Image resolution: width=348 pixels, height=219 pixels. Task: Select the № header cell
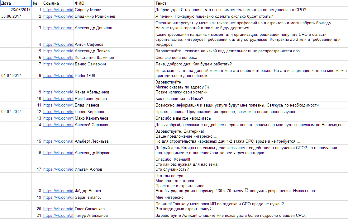coord(37,3)
